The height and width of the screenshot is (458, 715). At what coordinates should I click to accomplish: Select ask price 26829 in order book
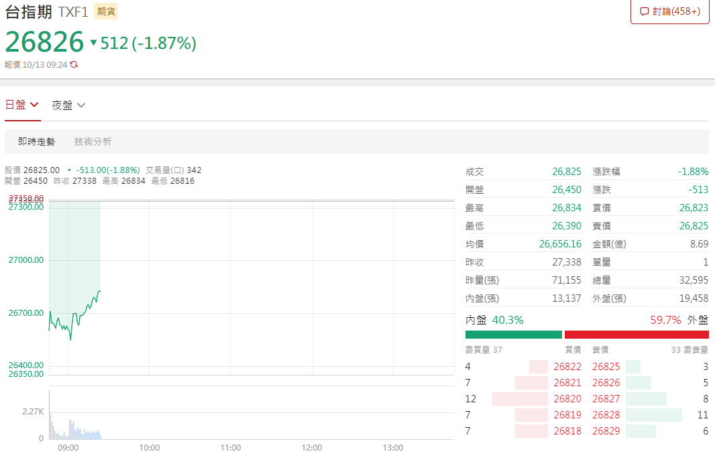(x=606, y=431)
